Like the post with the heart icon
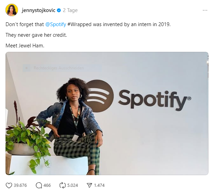The image size is (215, 193). point(9,185)
